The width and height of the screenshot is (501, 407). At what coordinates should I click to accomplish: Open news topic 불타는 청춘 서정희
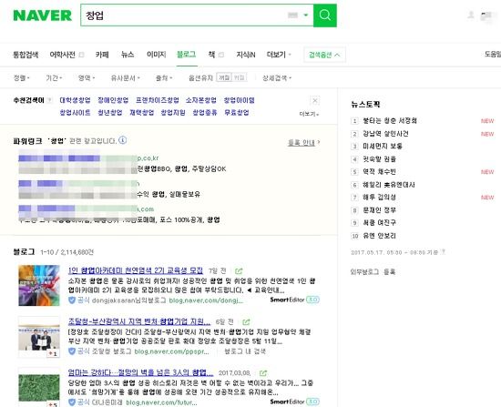(x=390, y=121)
